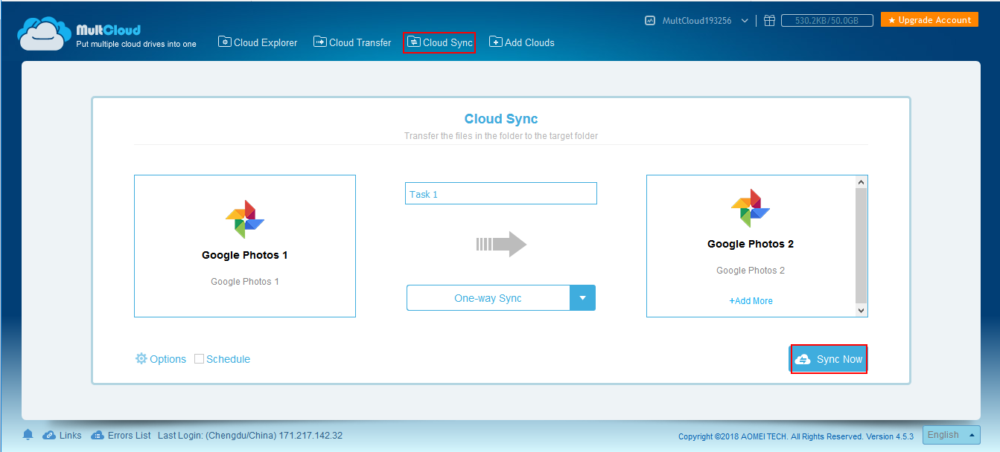The width and height of the screenshot is (1000, 452).
Task: Click the Links cloud icon in the footer
Action: [49, 435]
